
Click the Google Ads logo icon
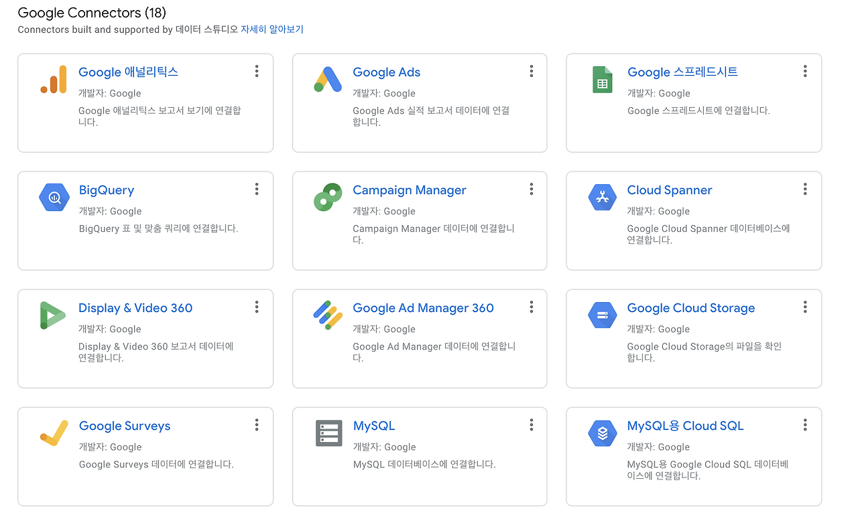(328, 79)
